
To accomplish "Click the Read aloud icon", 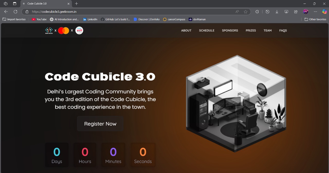I will click(237, 12).
